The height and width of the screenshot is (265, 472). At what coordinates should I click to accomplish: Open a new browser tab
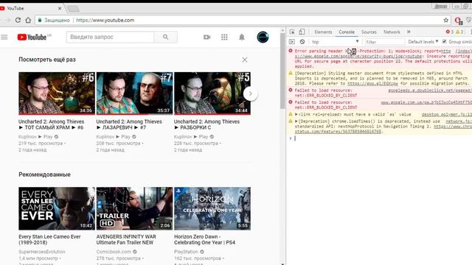pyautogui.click(x=73, y=9)
